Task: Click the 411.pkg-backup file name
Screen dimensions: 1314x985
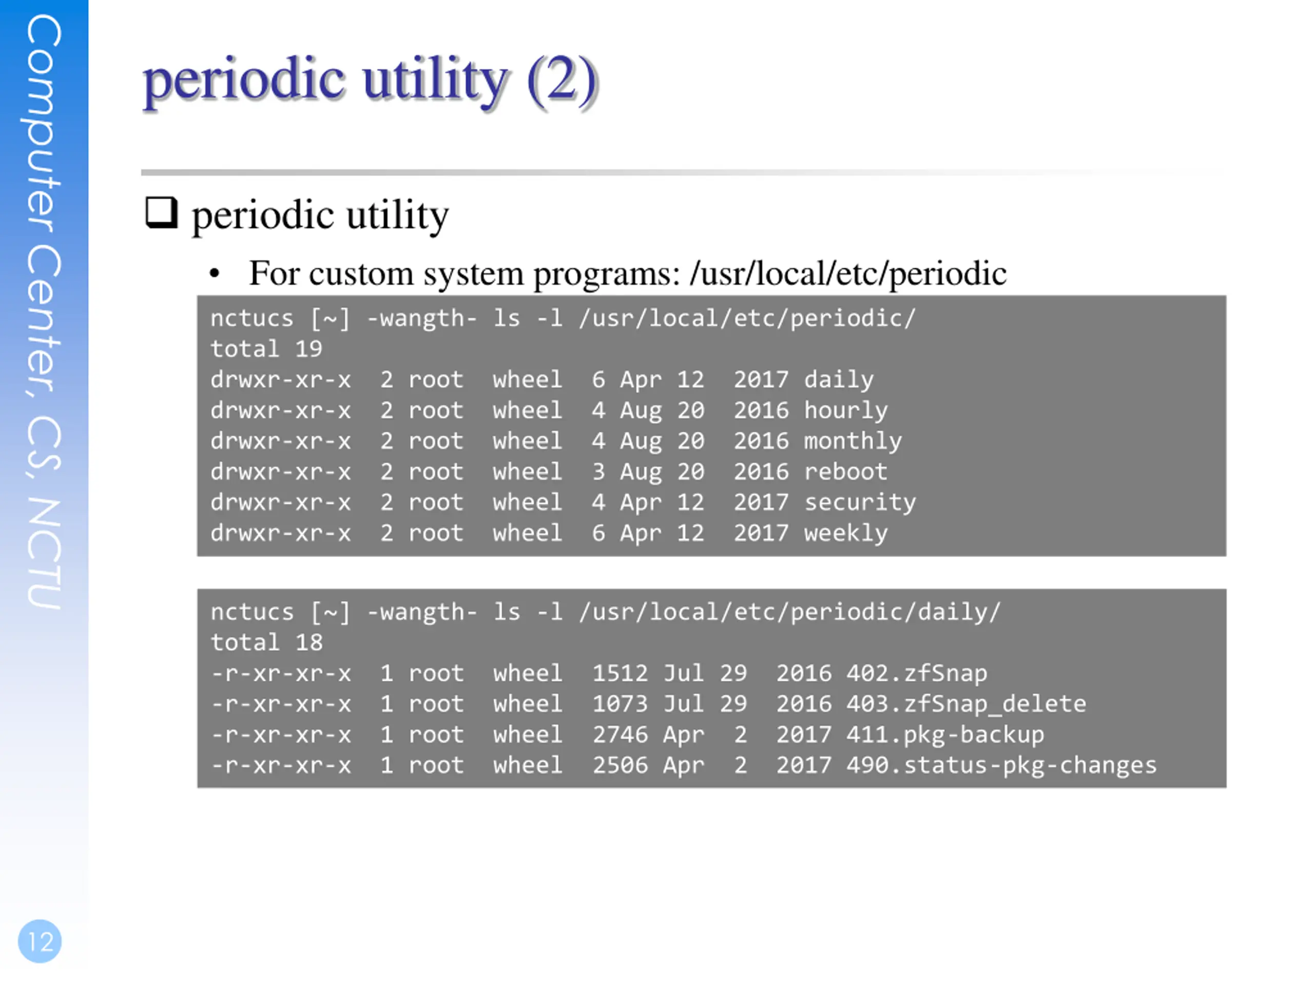Action: click(945, 735)
